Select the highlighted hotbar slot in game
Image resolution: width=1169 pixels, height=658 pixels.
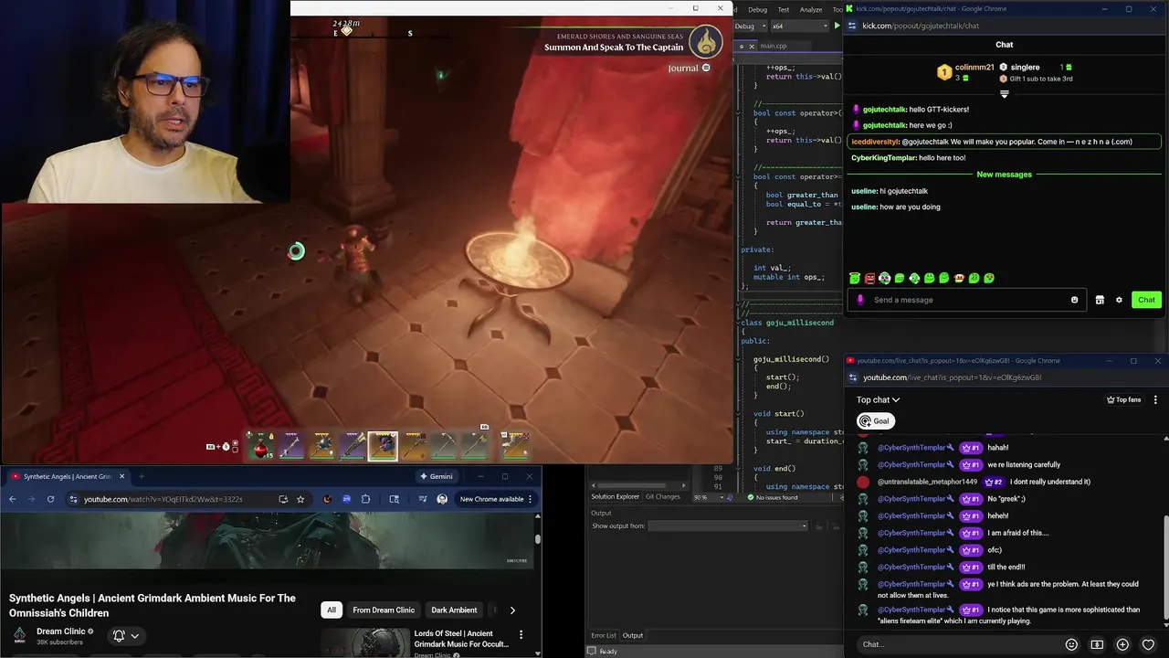tap(383, 446)
